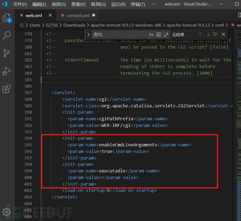Toggle Match Whole Word in find widget
Viewport: 241px width, 221px height.
point(159,35)
